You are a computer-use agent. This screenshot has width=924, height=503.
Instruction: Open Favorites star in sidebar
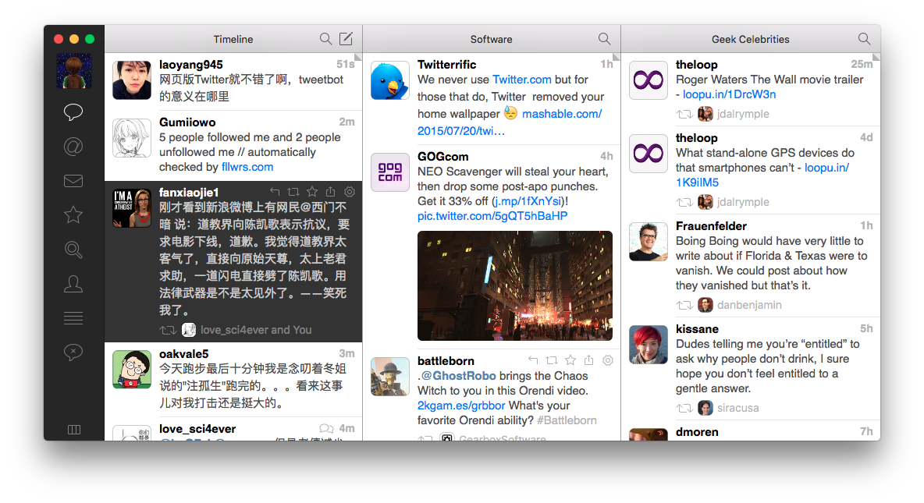pyautogui.click(x=73, y=214)
